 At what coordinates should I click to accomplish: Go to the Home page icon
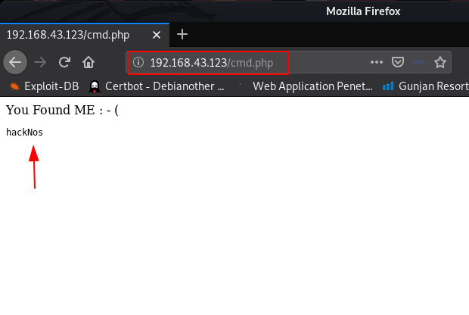89,62
